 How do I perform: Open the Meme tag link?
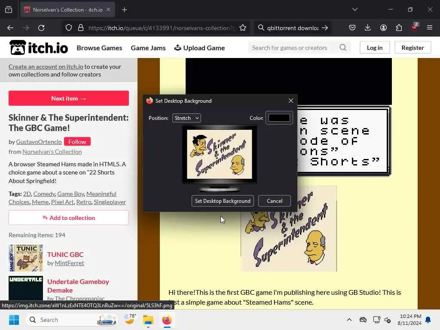tap(40, 202)
